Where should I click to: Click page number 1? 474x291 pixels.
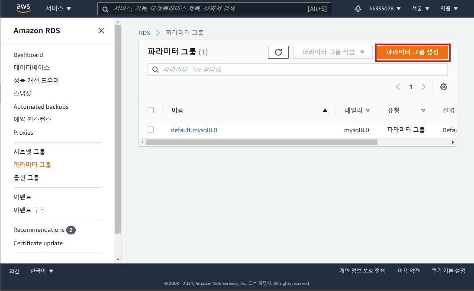click(411, 87)
